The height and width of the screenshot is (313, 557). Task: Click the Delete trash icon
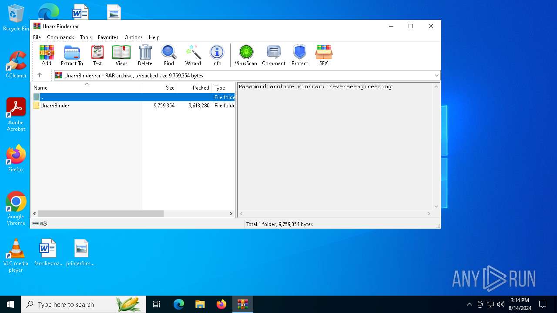coord(145,55)
